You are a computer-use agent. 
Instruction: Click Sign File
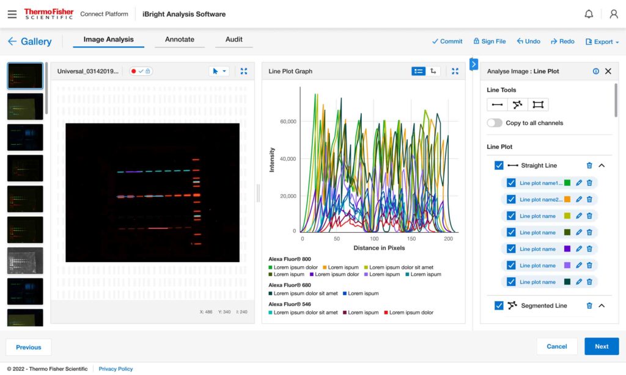coord(490,41)
